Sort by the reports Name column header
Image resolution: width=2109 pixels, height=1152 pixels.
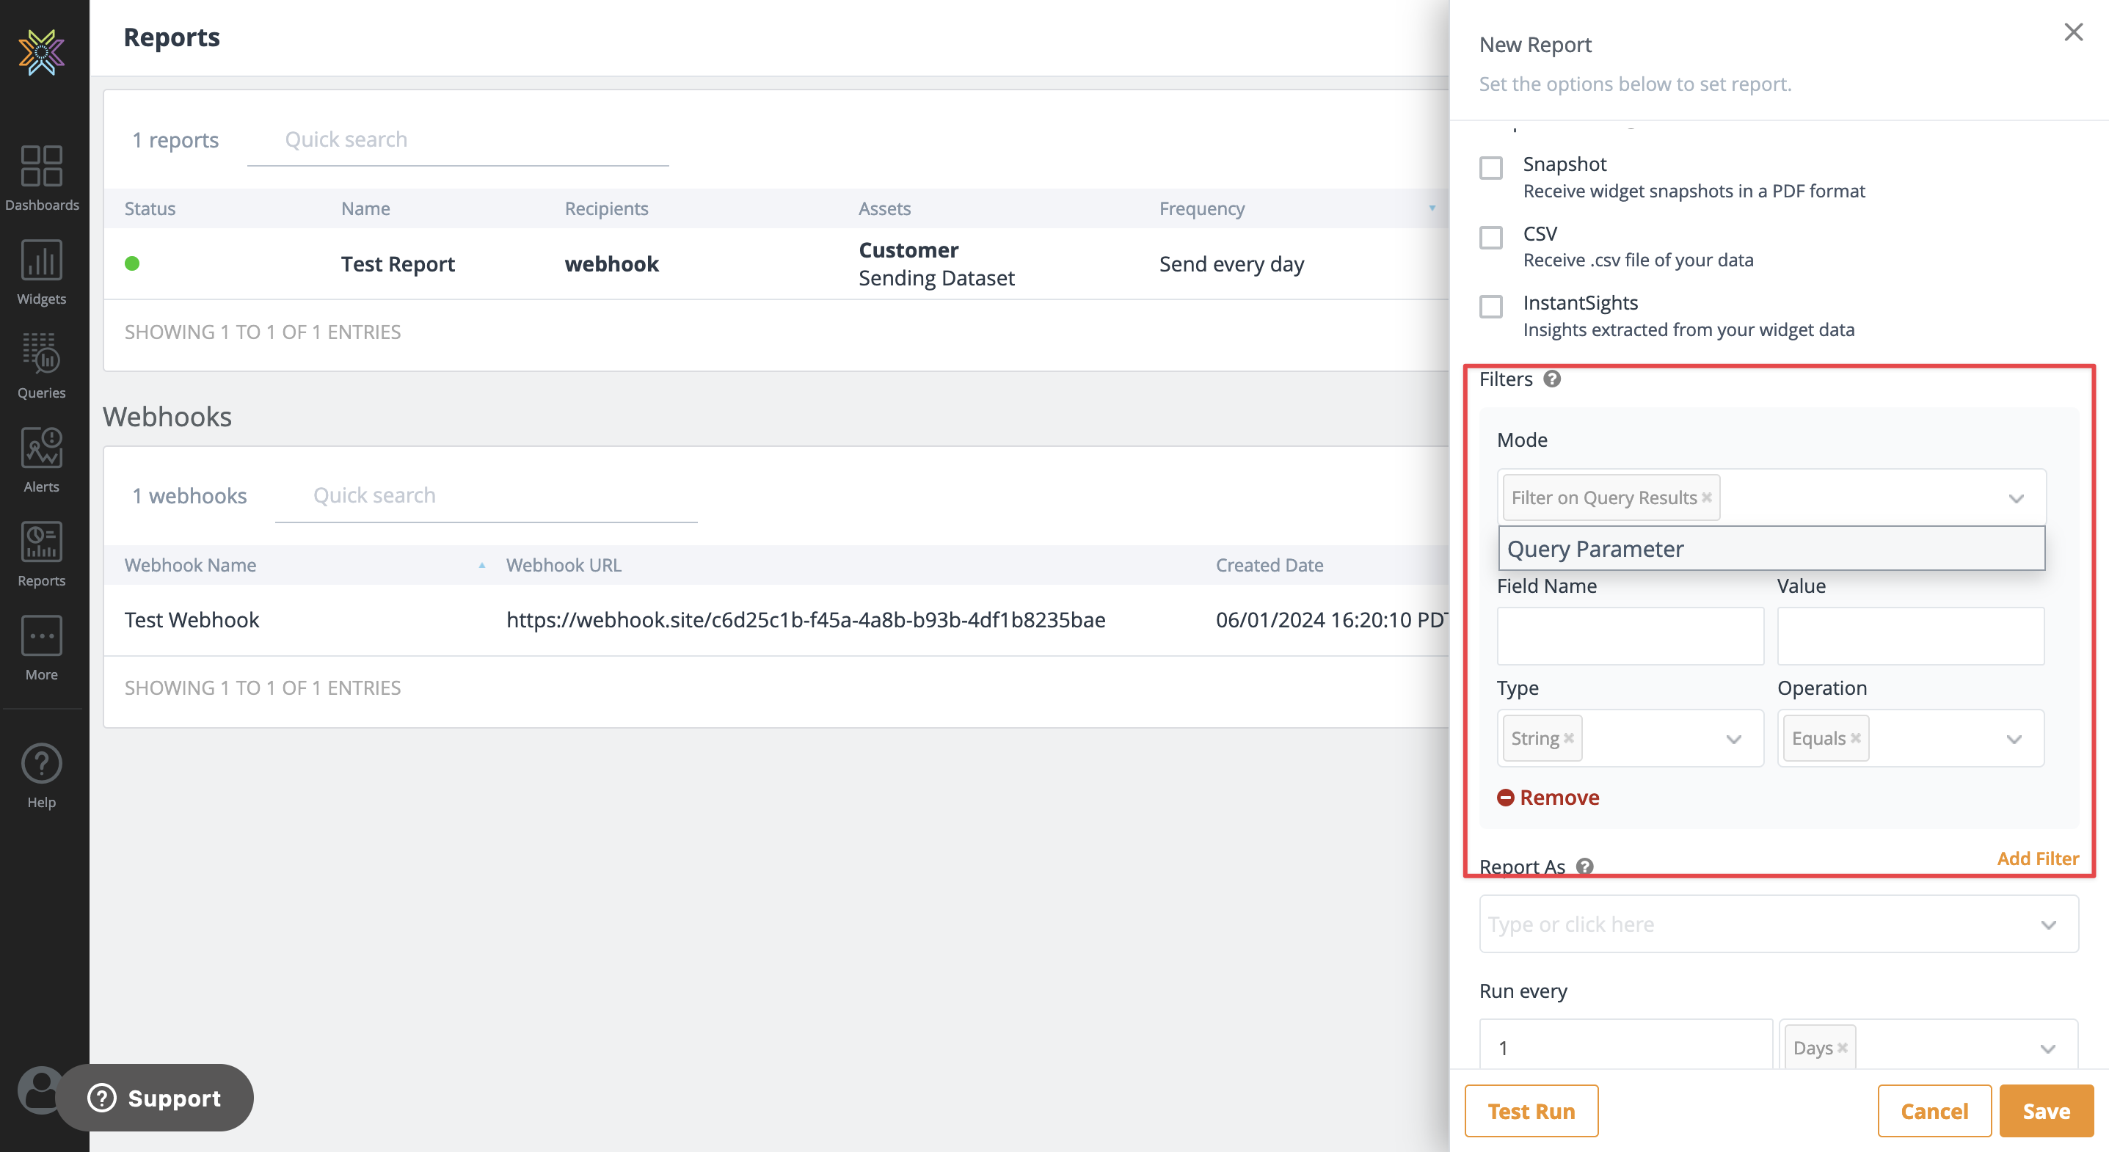[365, 208]
